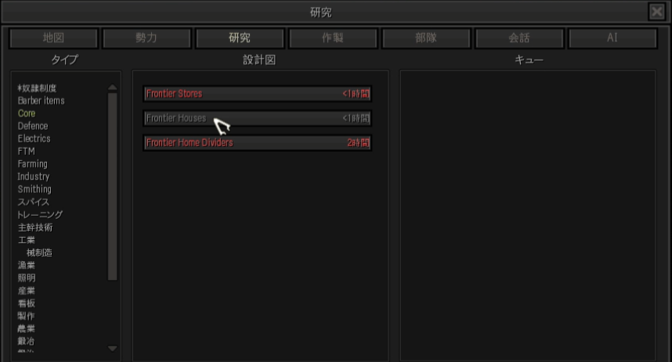Click the scroll down arrow in type list
Viewport: 672px width, 362px height.
coord(112,348)
